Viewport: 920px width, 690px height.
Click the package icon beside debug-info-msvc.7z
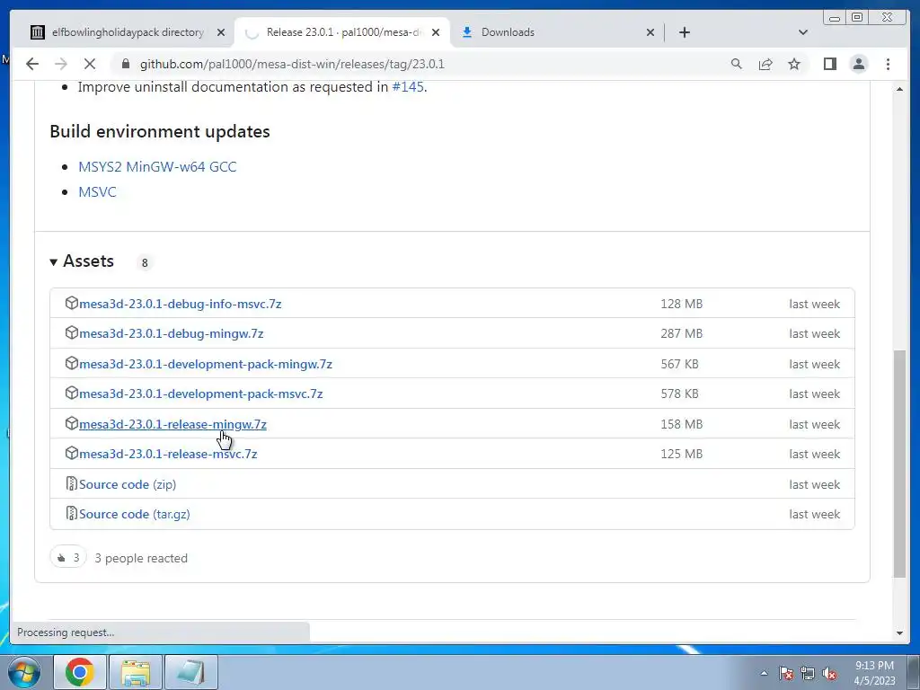click(71, 303)
